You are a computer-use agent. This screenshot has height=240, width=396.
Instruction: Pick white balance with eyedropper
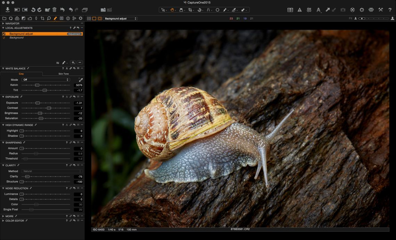tap(81, 80)
